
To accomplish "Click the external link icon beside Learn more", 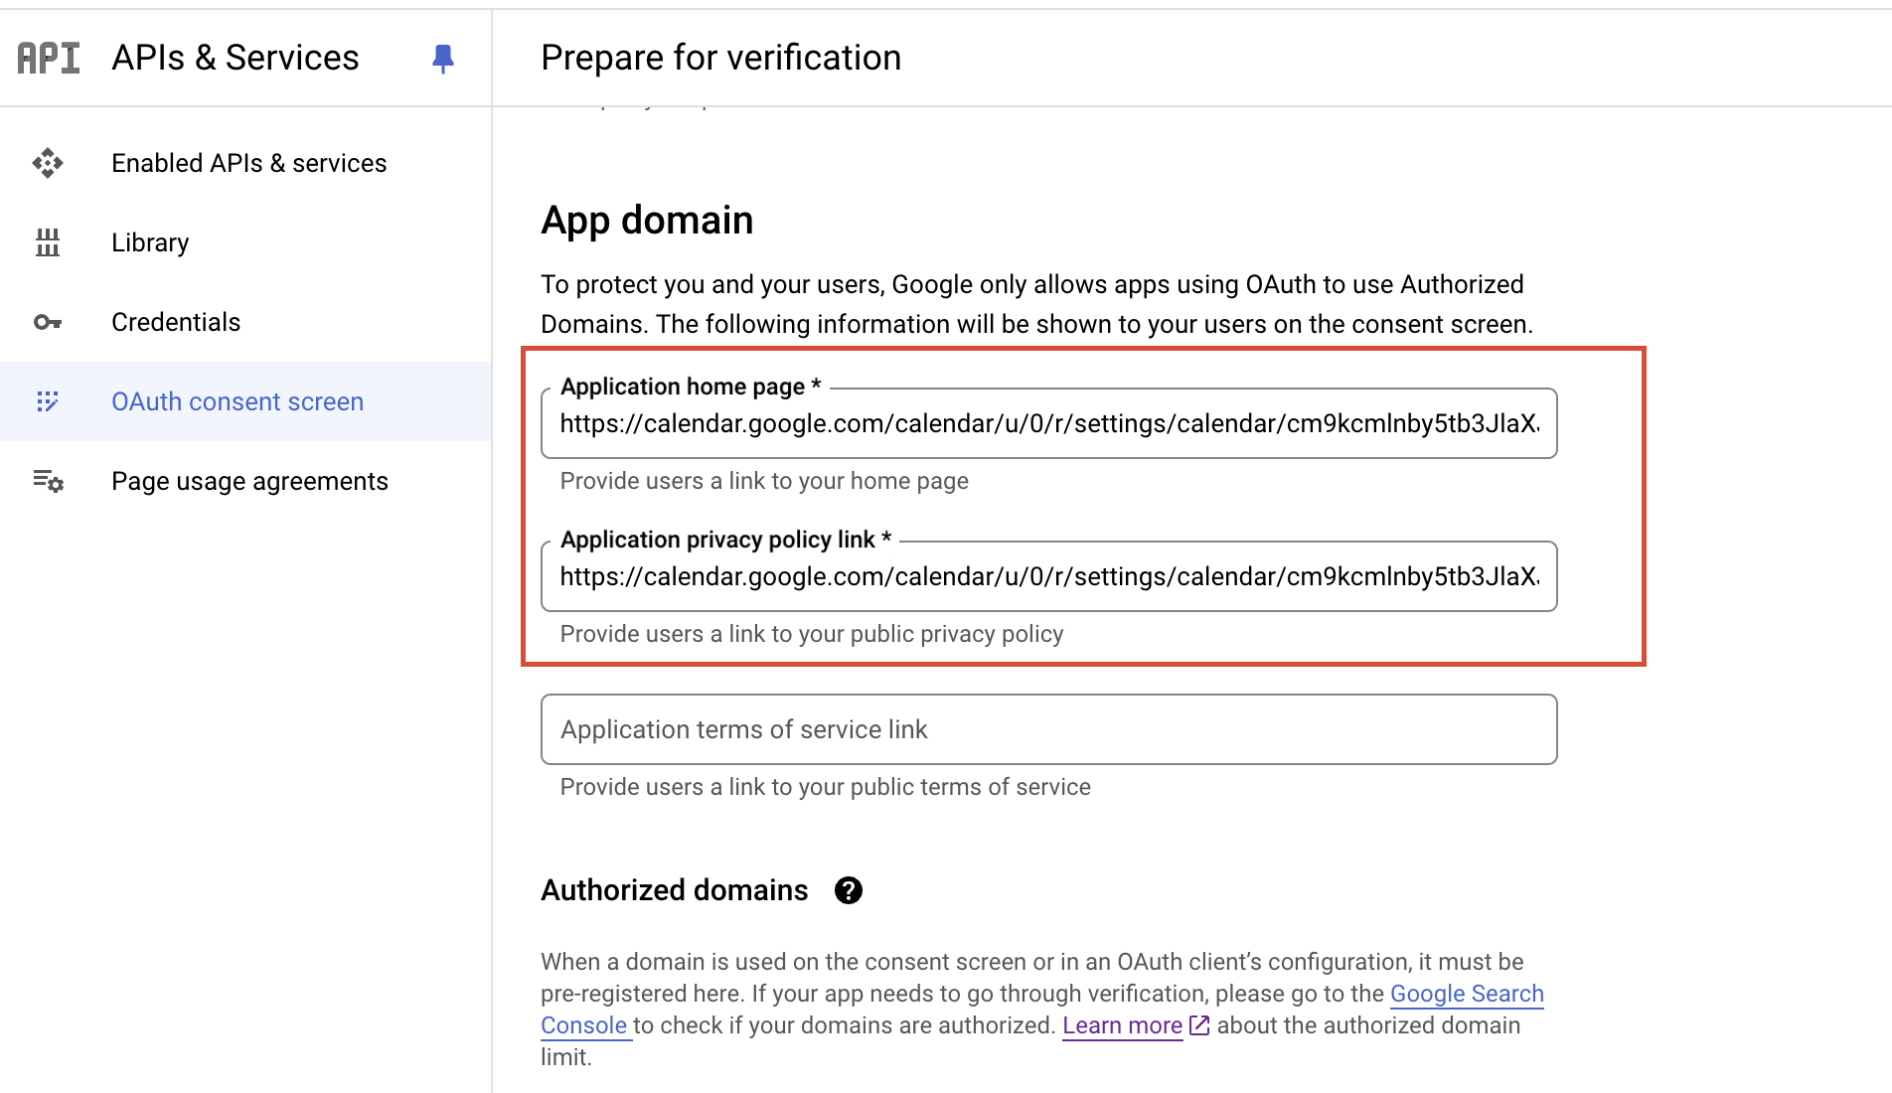I will 1199,1024.
